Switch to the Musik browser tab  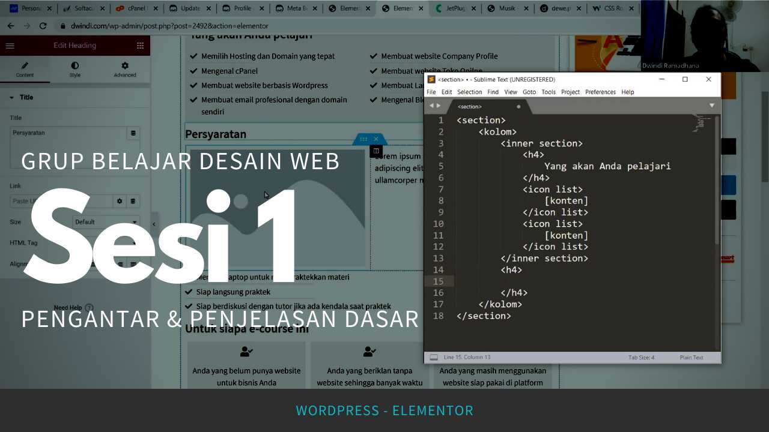508,8
